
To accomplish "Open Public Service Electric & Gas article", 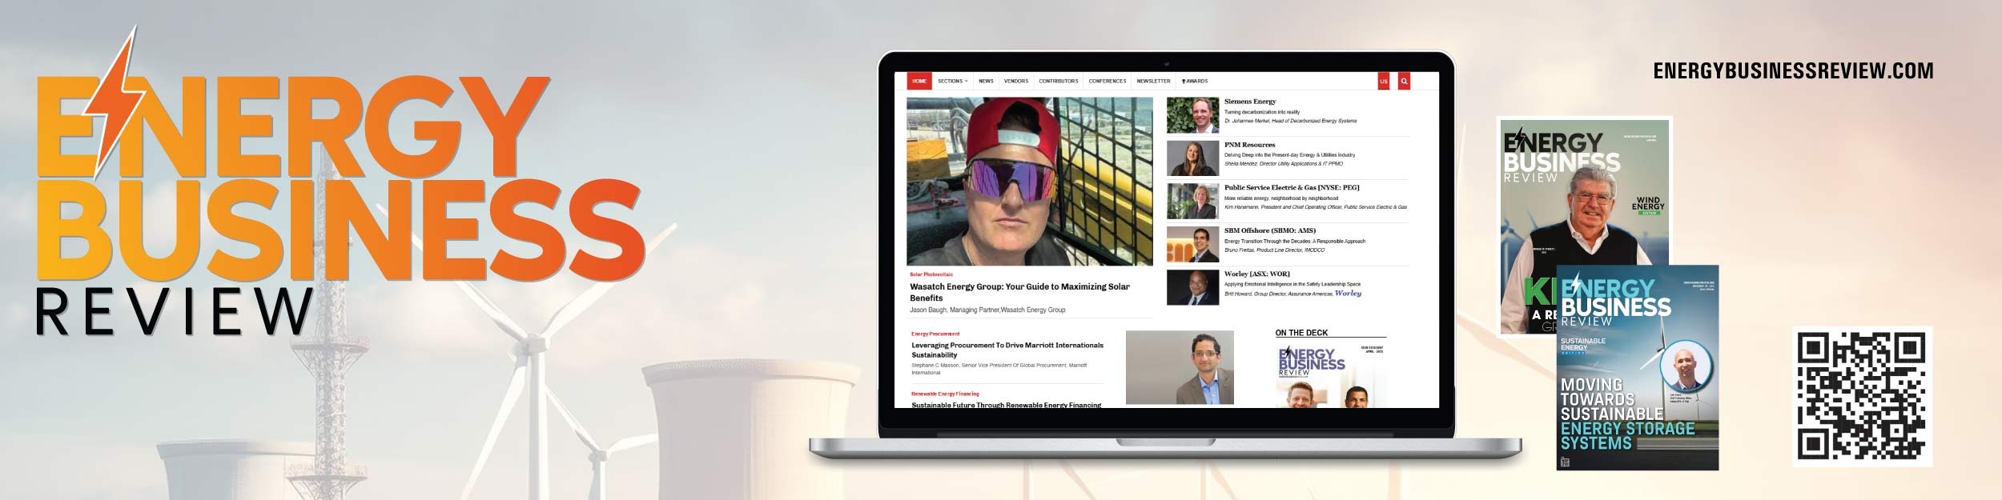I will pyautogui.click(x=1292, y=187).
